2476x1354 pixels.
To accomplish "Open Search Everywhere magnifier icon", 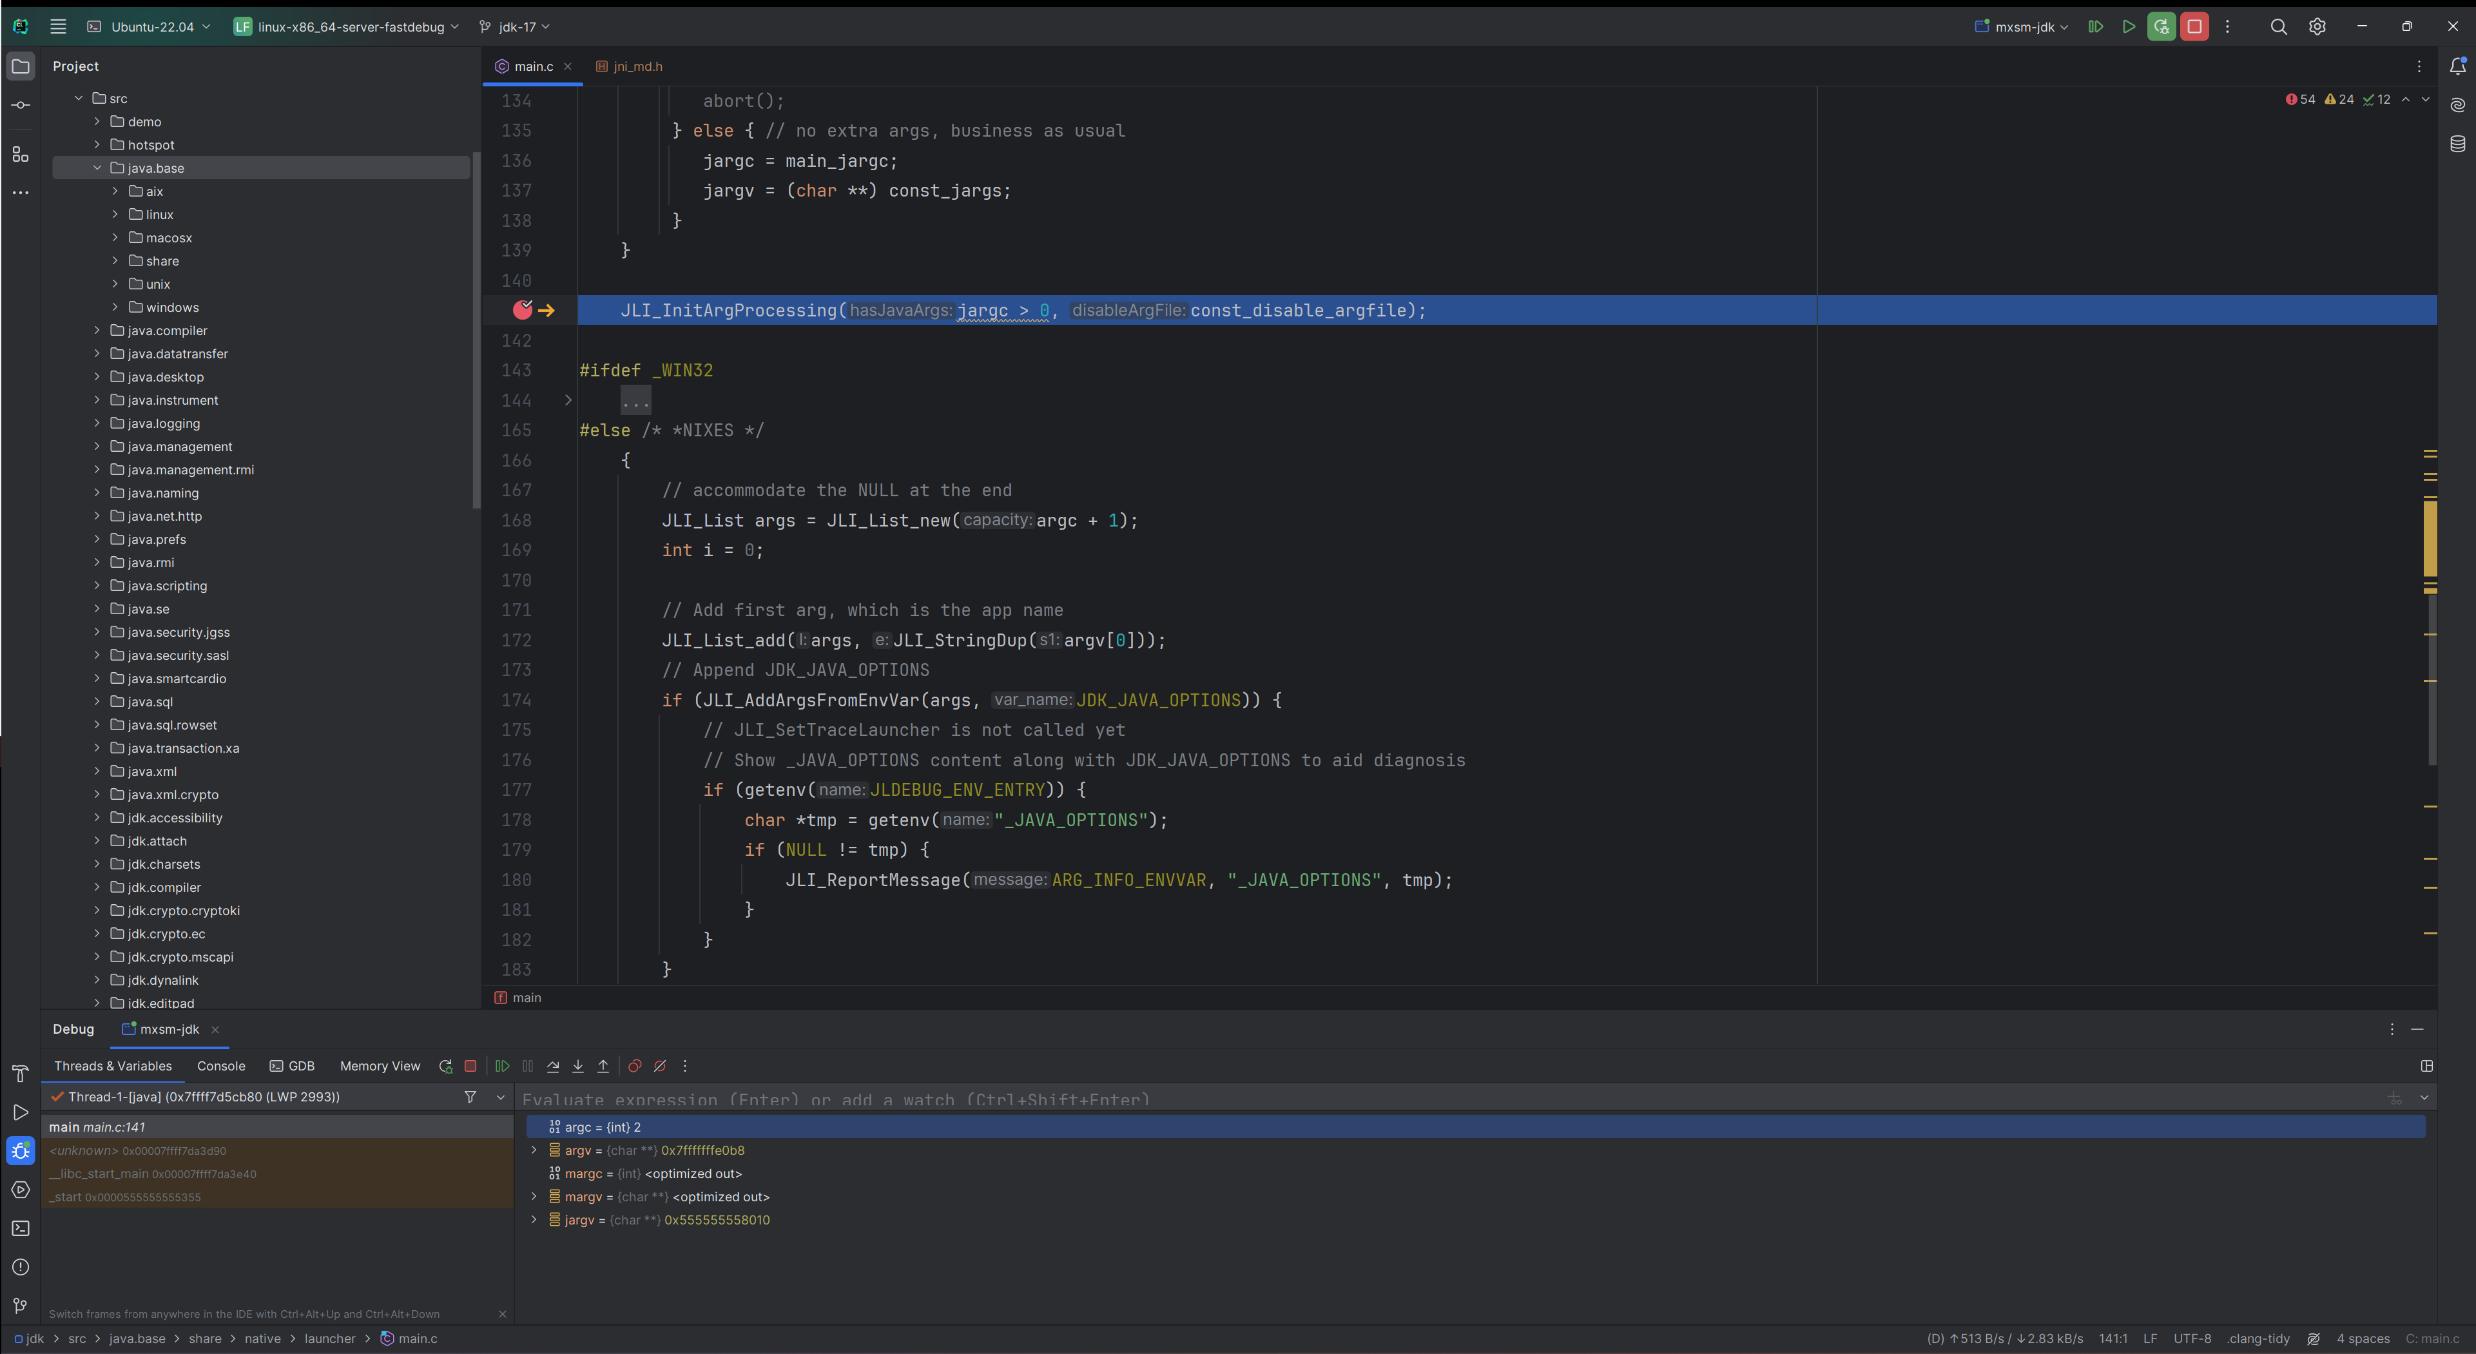I will pyautogui.click(x=2278, y=27).
